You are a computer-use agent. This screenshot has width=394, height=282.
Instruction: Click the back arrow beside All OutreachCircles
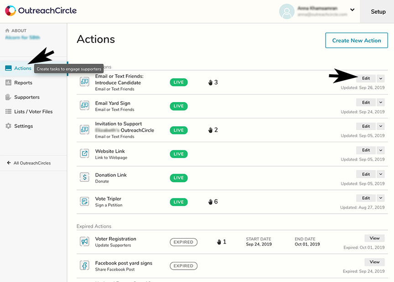click(9, 163)
